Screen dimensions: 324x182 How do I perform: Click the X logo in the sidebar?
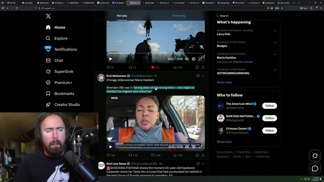point(48,16)
